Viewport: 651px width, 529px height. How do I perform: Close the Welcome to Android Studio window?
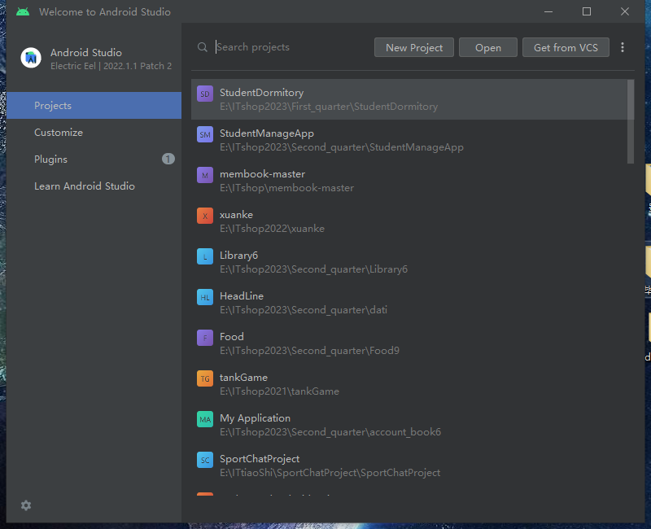[x=625, y=11]
